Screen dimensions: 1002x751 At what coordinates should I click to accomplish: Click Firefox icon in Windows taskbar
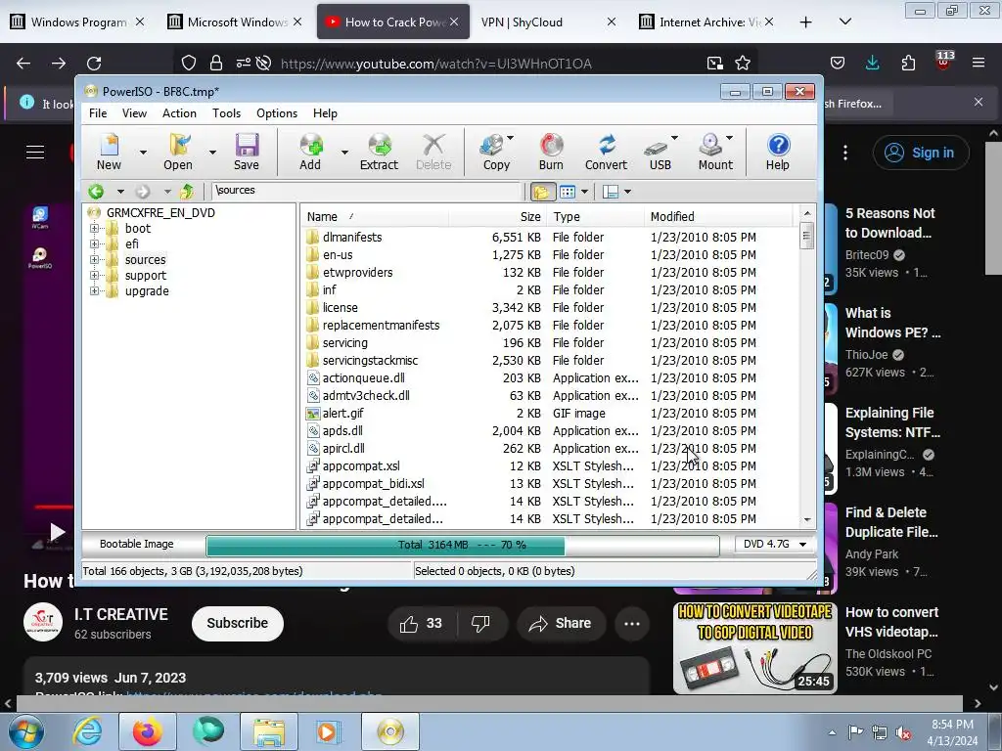pos(147,731)
